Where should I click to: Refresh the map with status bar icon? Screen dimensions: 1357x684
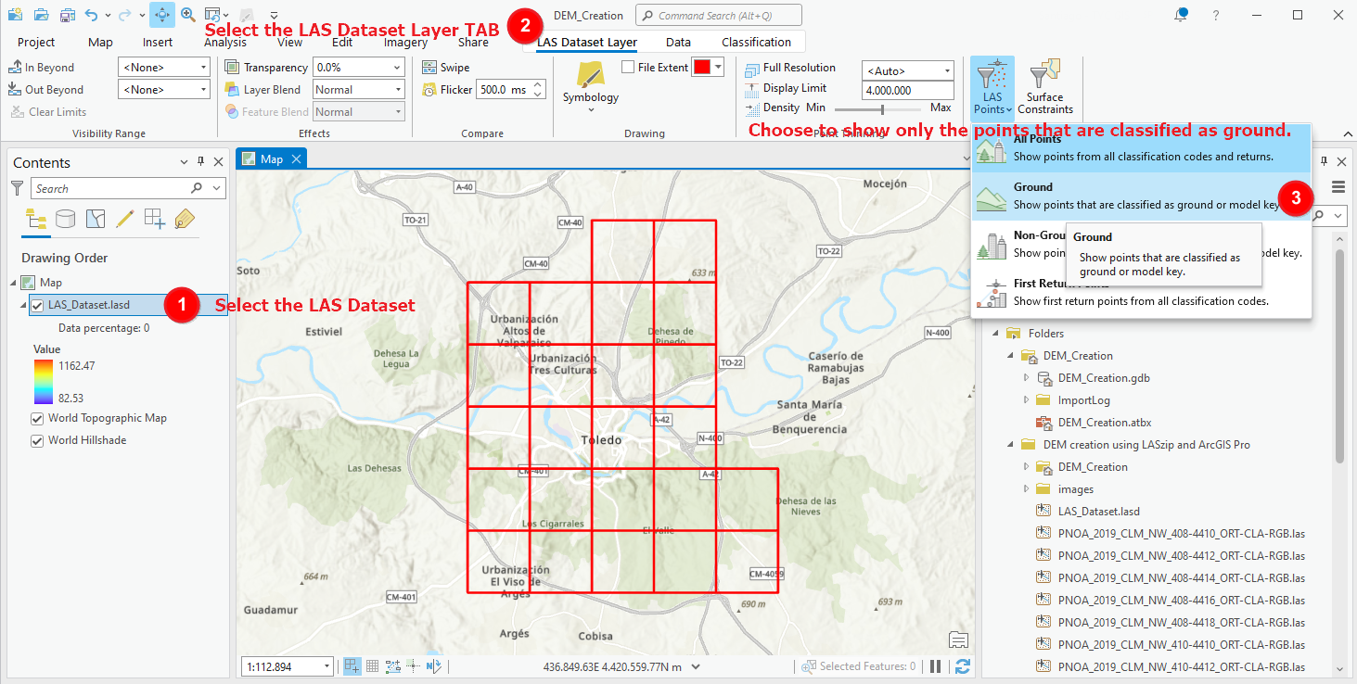(x=962, y=666)
